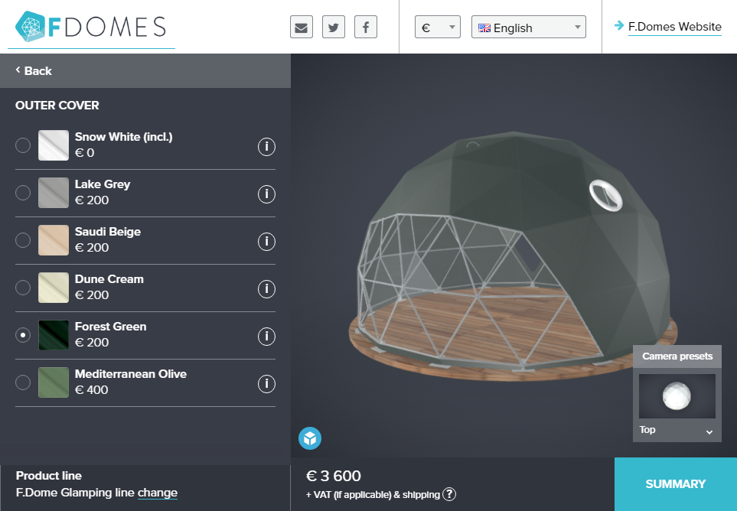Image resolution: width=737 pixels, height=511 pixels.
Task: Click the Dune Cream label text
Action: click(109, 279)
